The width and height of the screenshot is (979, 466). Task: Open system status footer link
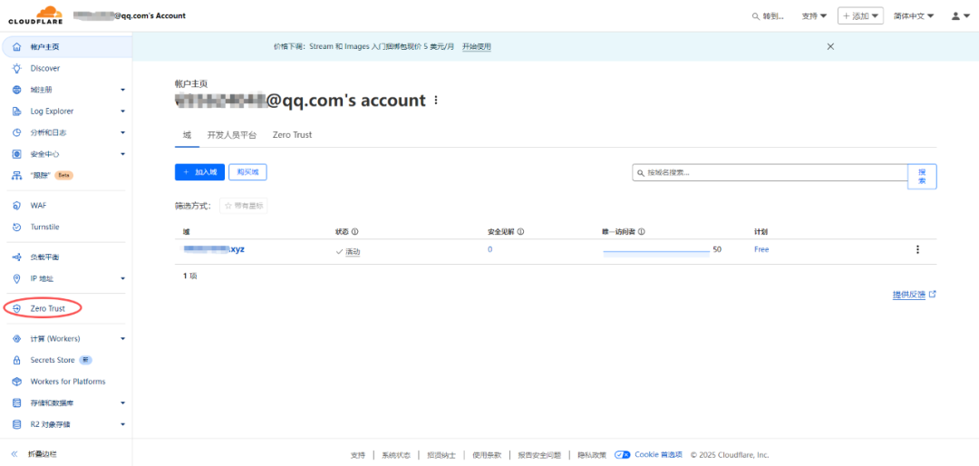[x=396, y=455]
